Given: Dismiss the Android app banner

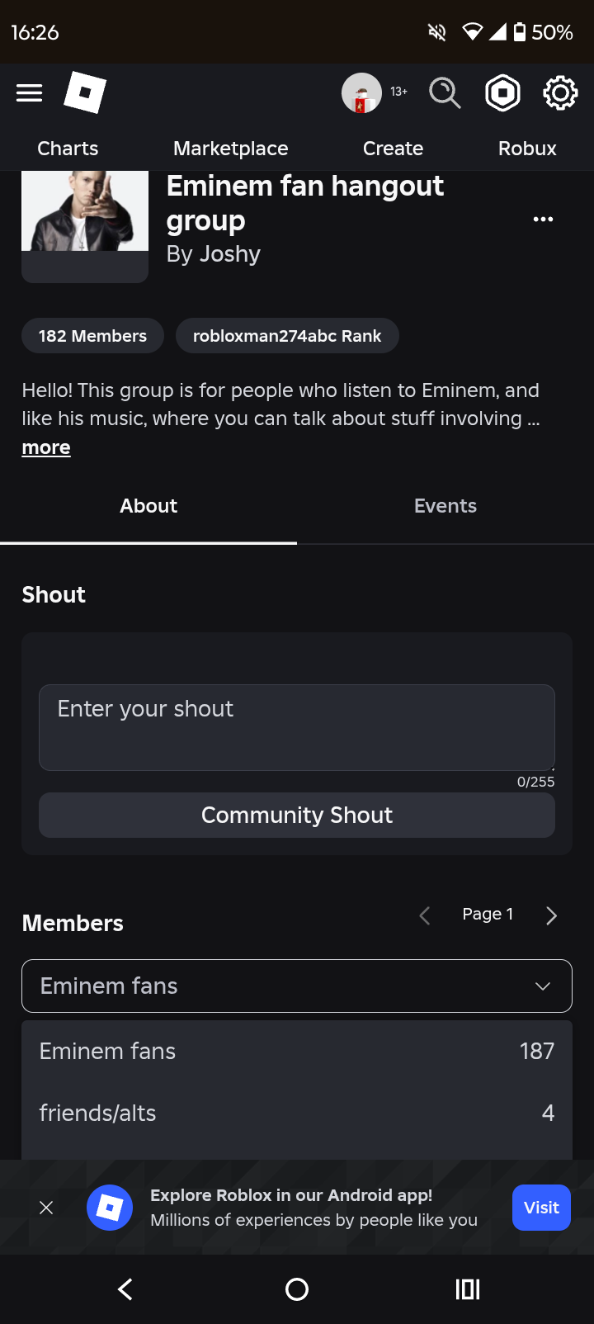Looking at the screenshot, I should 46,1208.
